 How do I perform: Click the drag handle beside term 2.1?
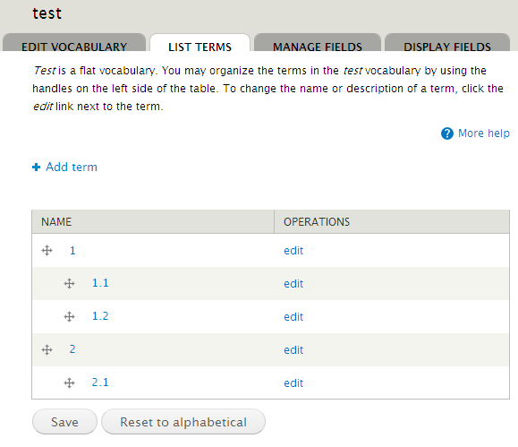[69, 383]
